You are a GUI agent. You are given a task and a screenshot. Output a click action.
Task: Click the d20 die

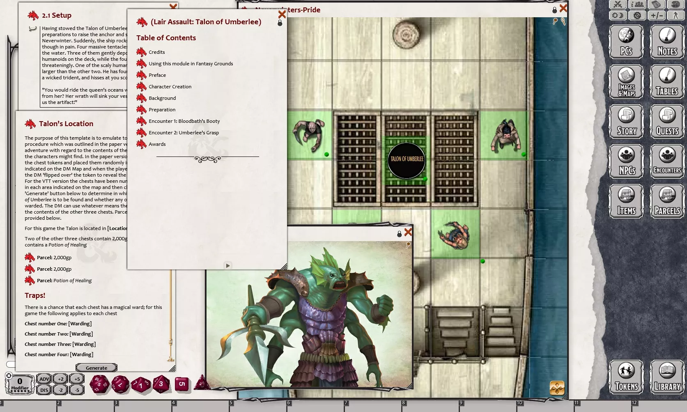pyautogui.click(x=99, y=384)
